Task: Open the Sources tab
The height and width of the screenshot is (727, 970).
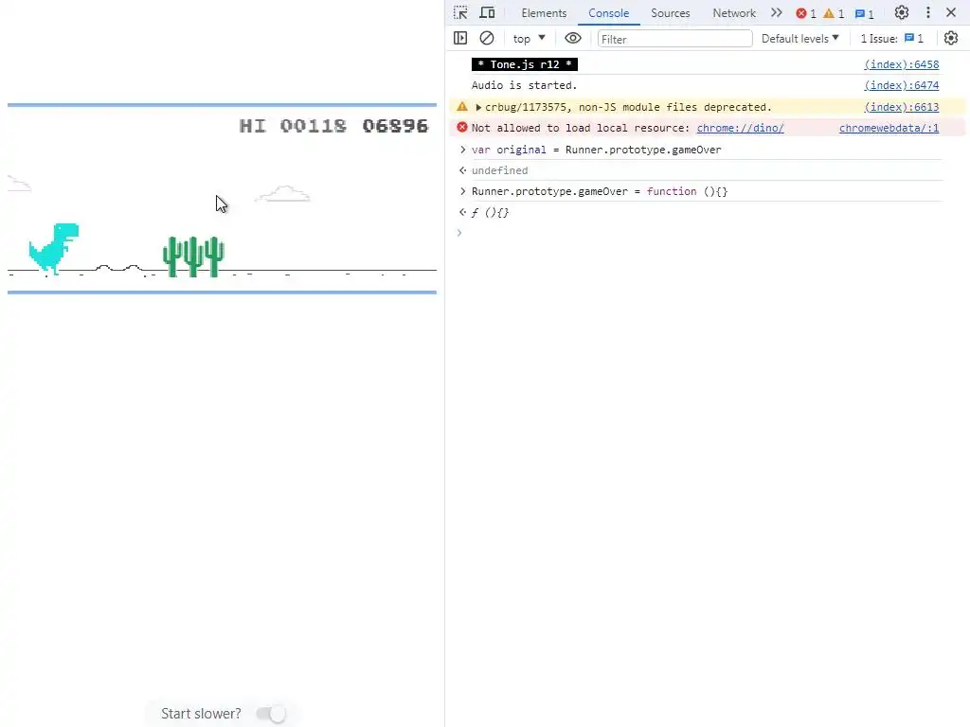Action: [x=670, y=13]
